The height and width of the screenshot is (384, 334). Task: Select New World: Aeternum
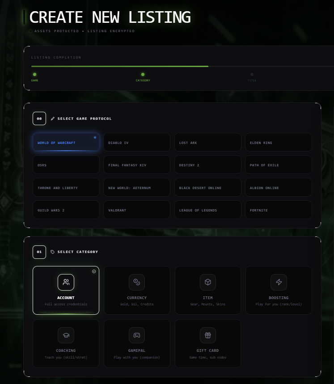click(x=137, y=187)
